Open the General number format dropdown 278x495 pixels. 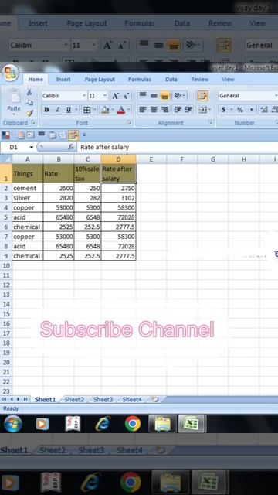pos(276,96)
